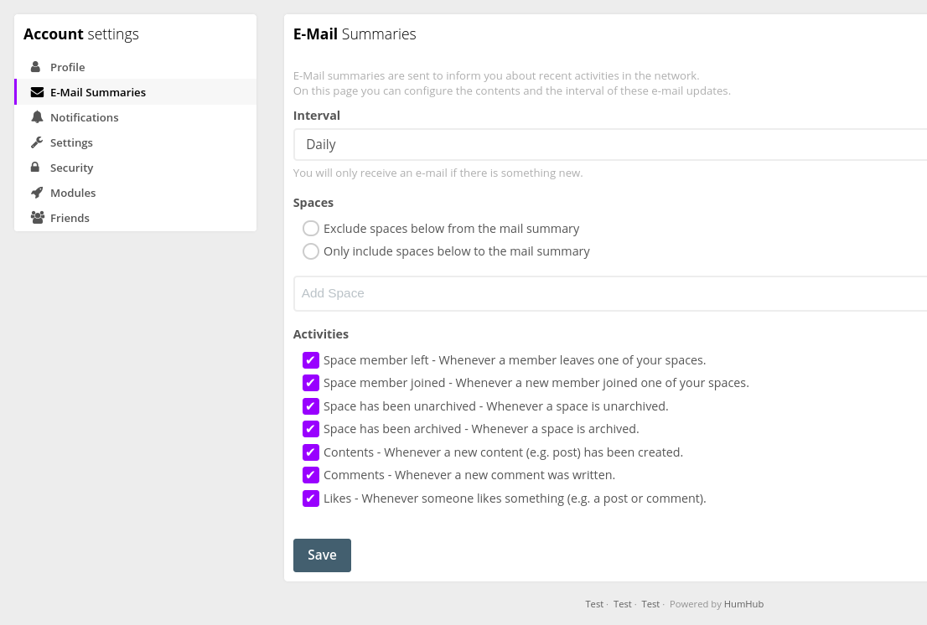
Task: Select 'Exclude spaces below from the mail summary'
Action: [x=311, y=228]
